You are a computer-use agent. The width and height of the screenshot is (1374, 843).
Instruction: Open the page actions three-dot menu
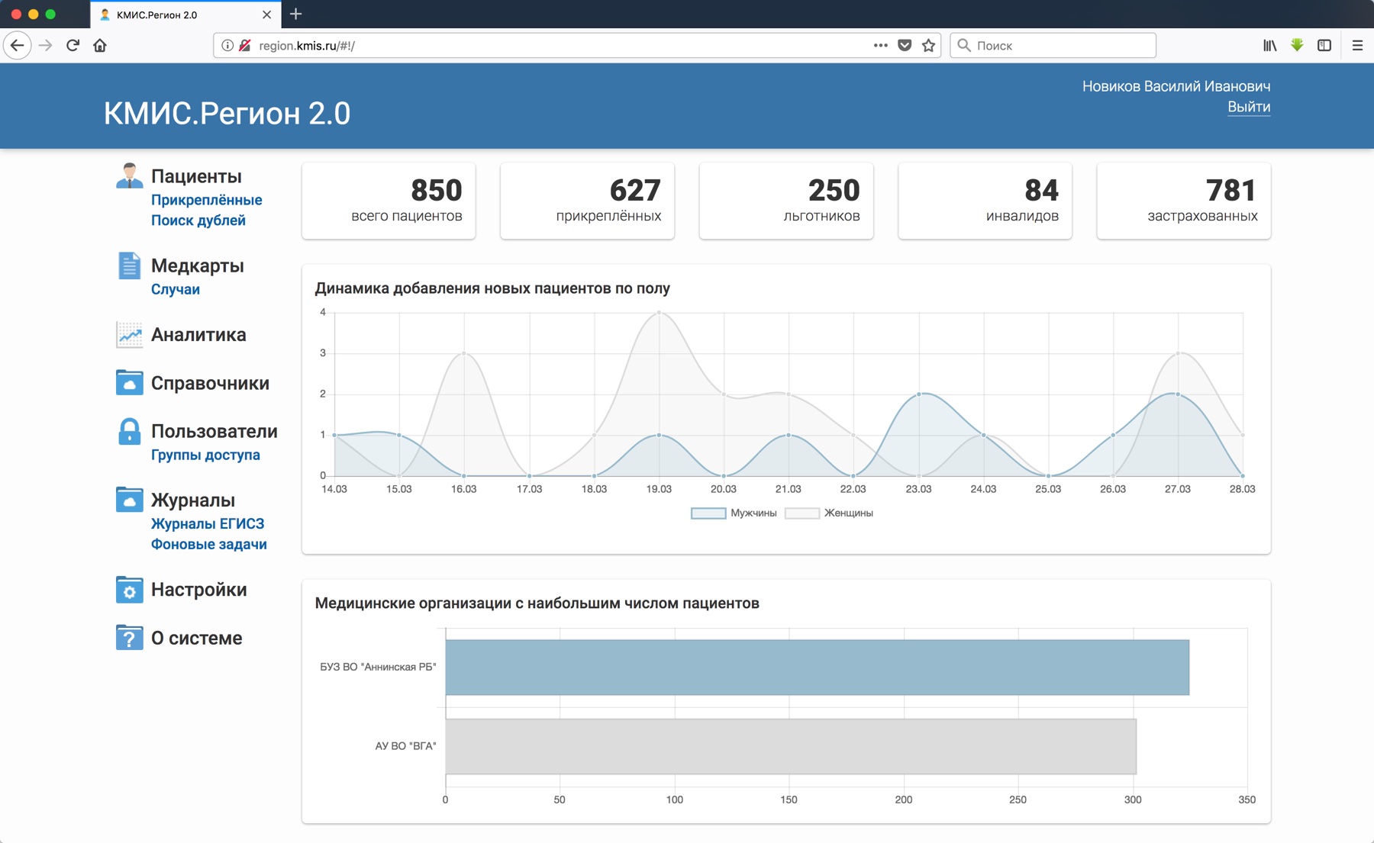880,46
